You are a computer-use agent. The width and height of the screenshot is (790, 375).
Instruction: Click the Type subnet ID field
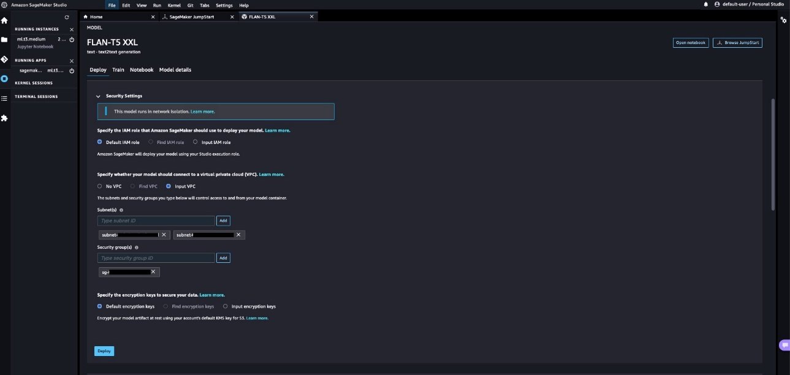[x=156, y=221]
